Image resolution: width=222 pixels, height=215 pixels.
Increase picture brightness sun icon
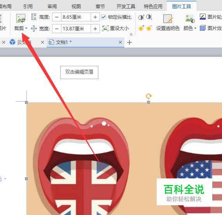[x=141, y=28]
